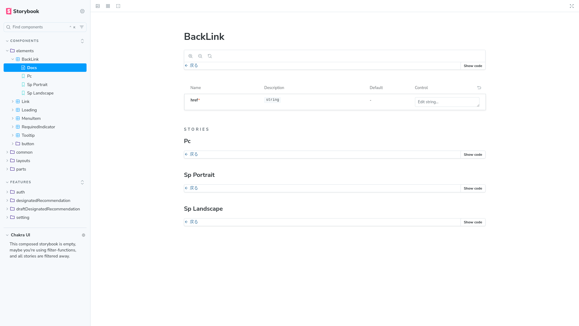Open the draftDesignatedRecommendation folder

[45, 209]
